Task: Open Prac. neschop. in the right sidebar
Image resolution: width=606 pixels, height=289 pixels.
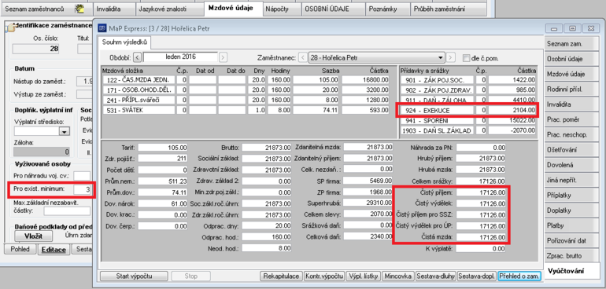Action: [x=572, y=134]
